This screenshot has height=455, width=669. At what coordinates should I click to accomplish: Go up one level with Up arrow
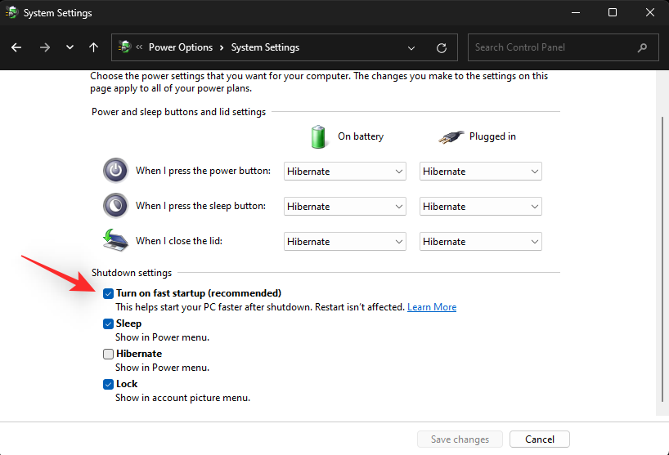[x=94, y=47]
